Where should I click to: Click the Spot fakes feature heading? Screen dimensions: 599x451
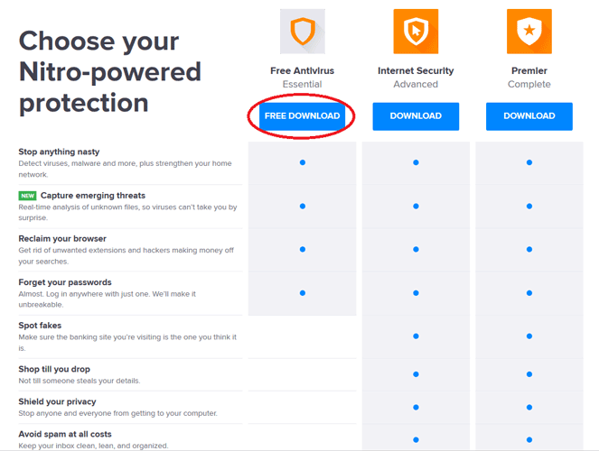point(40,326)
